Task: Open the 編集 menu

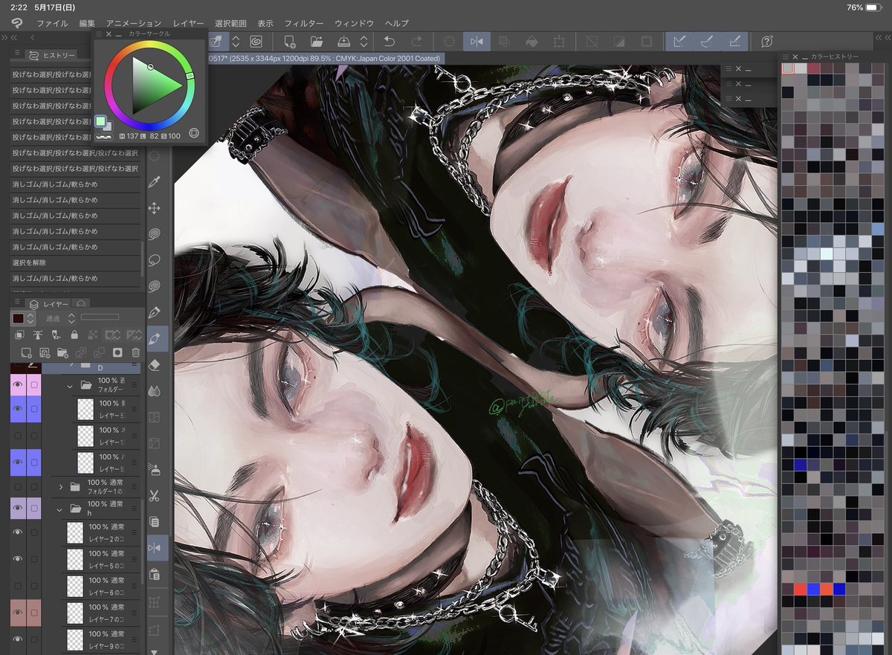Action: [x=87, y=23]
